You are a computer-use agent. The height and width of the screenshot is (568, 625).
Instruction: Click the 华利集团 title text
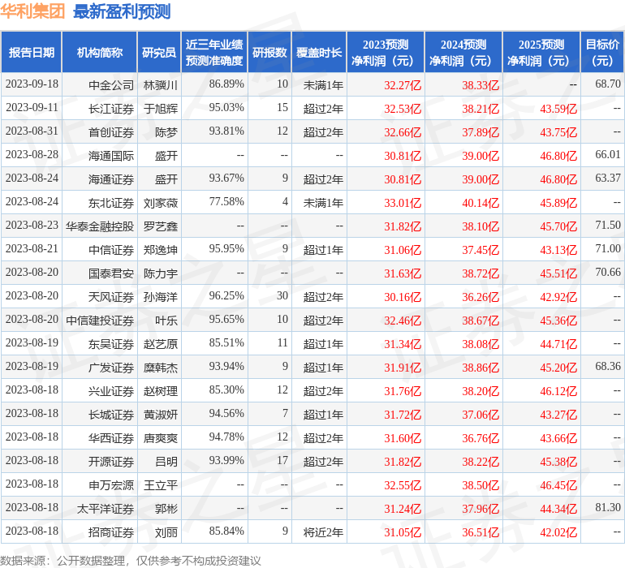click(x=32, y=11)
